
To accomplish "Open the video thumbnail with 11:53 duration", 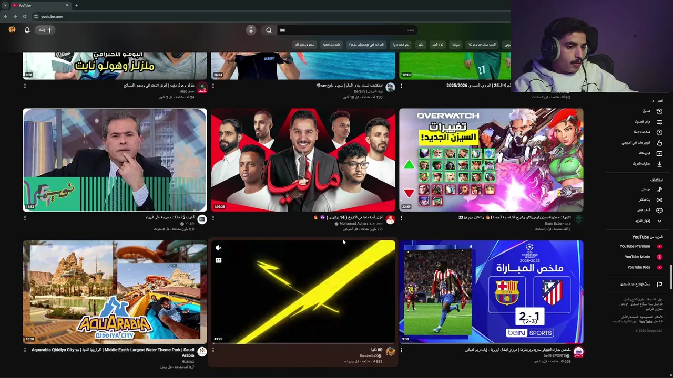I will (x=115, y=160).
